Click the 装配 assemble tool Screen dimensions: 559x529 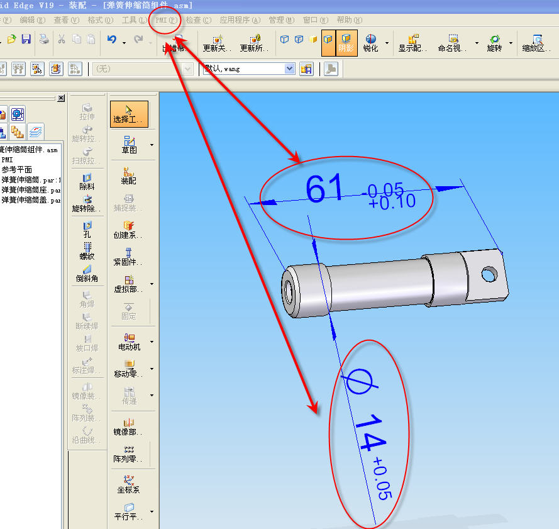(129, 175)
